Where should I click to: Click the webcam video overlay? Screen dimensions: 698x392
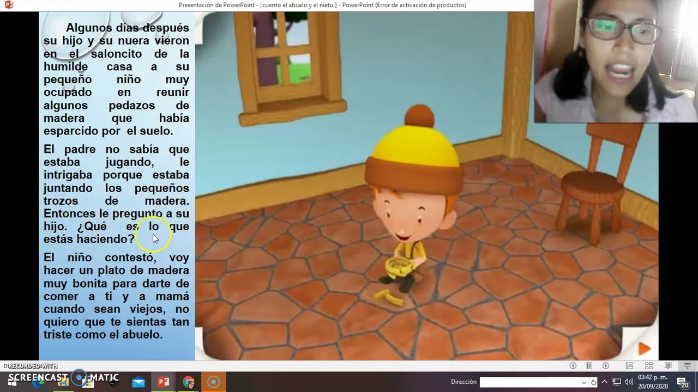616,61
